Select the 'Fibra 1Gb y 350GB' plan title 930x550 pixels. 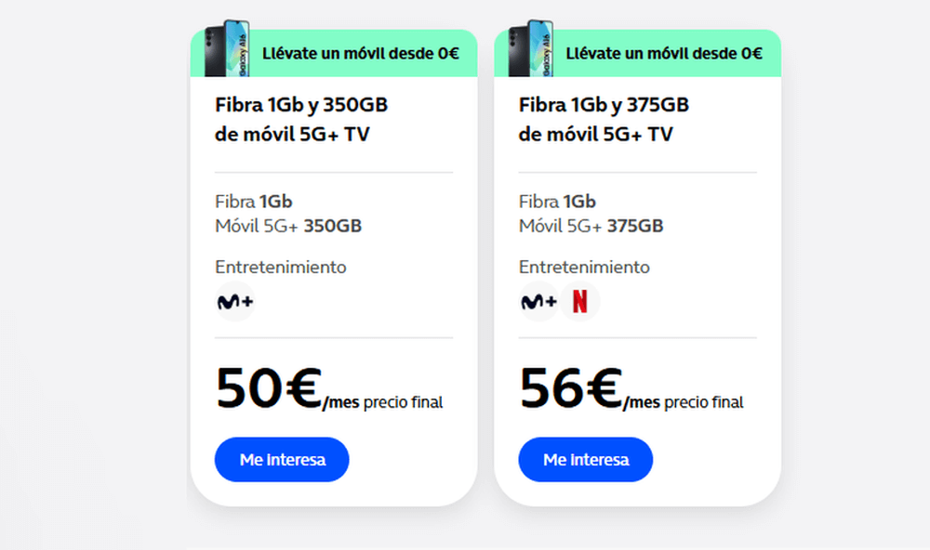[302, 119]
